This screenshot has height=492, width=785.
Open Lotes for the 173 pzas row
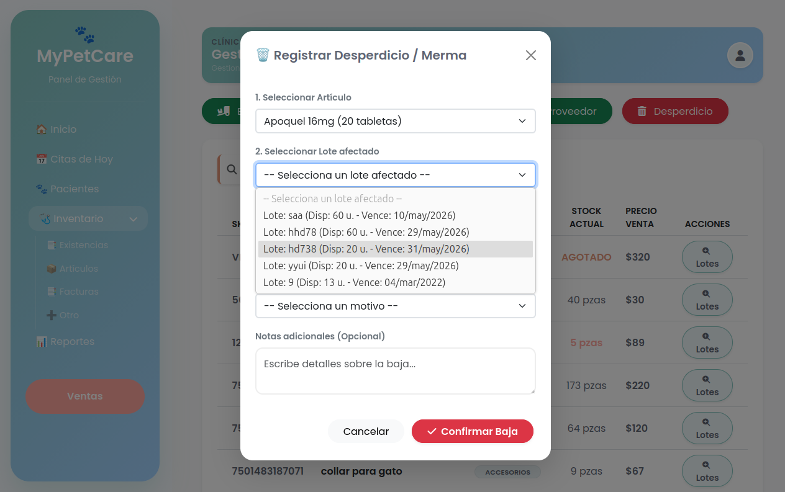707,385
